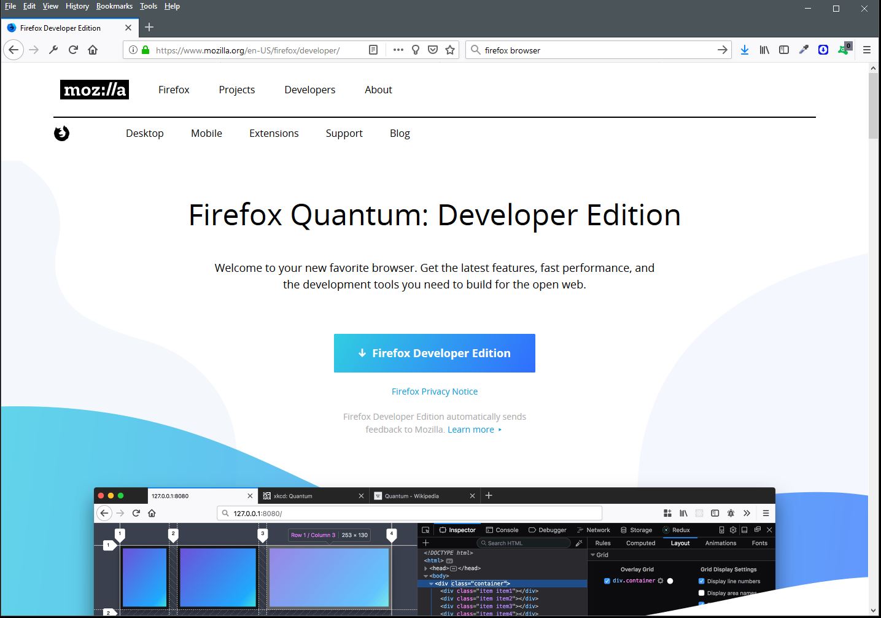Open the Projects navigation link
Screen dimensions: 881x618
pos(237,90)
